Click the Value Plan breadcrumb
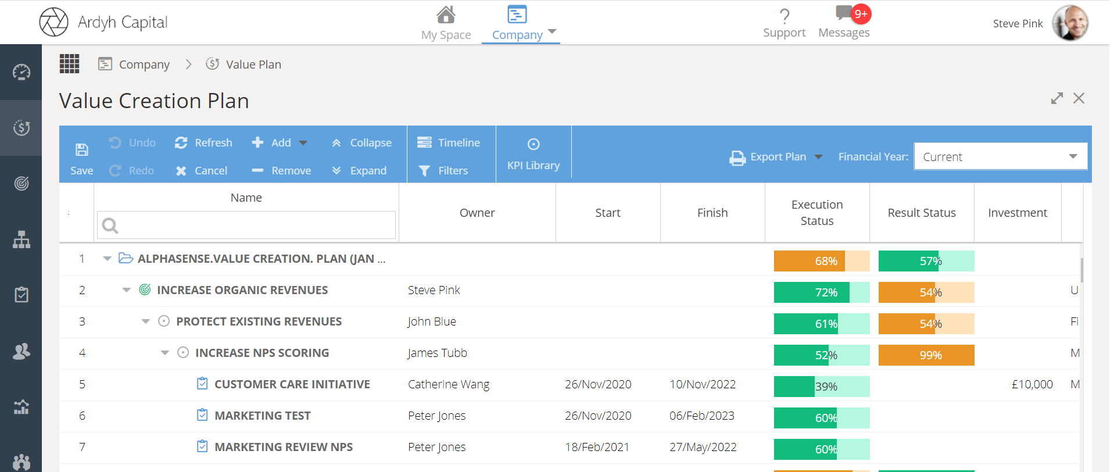1114x472 pixels. [243, 64]
